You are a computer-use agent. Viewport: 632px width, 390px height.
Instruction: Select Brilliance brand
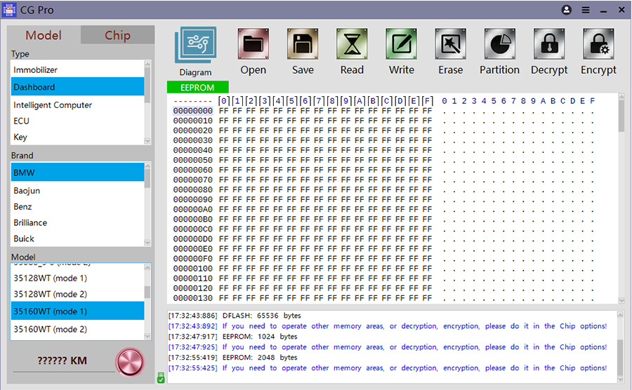77,222
